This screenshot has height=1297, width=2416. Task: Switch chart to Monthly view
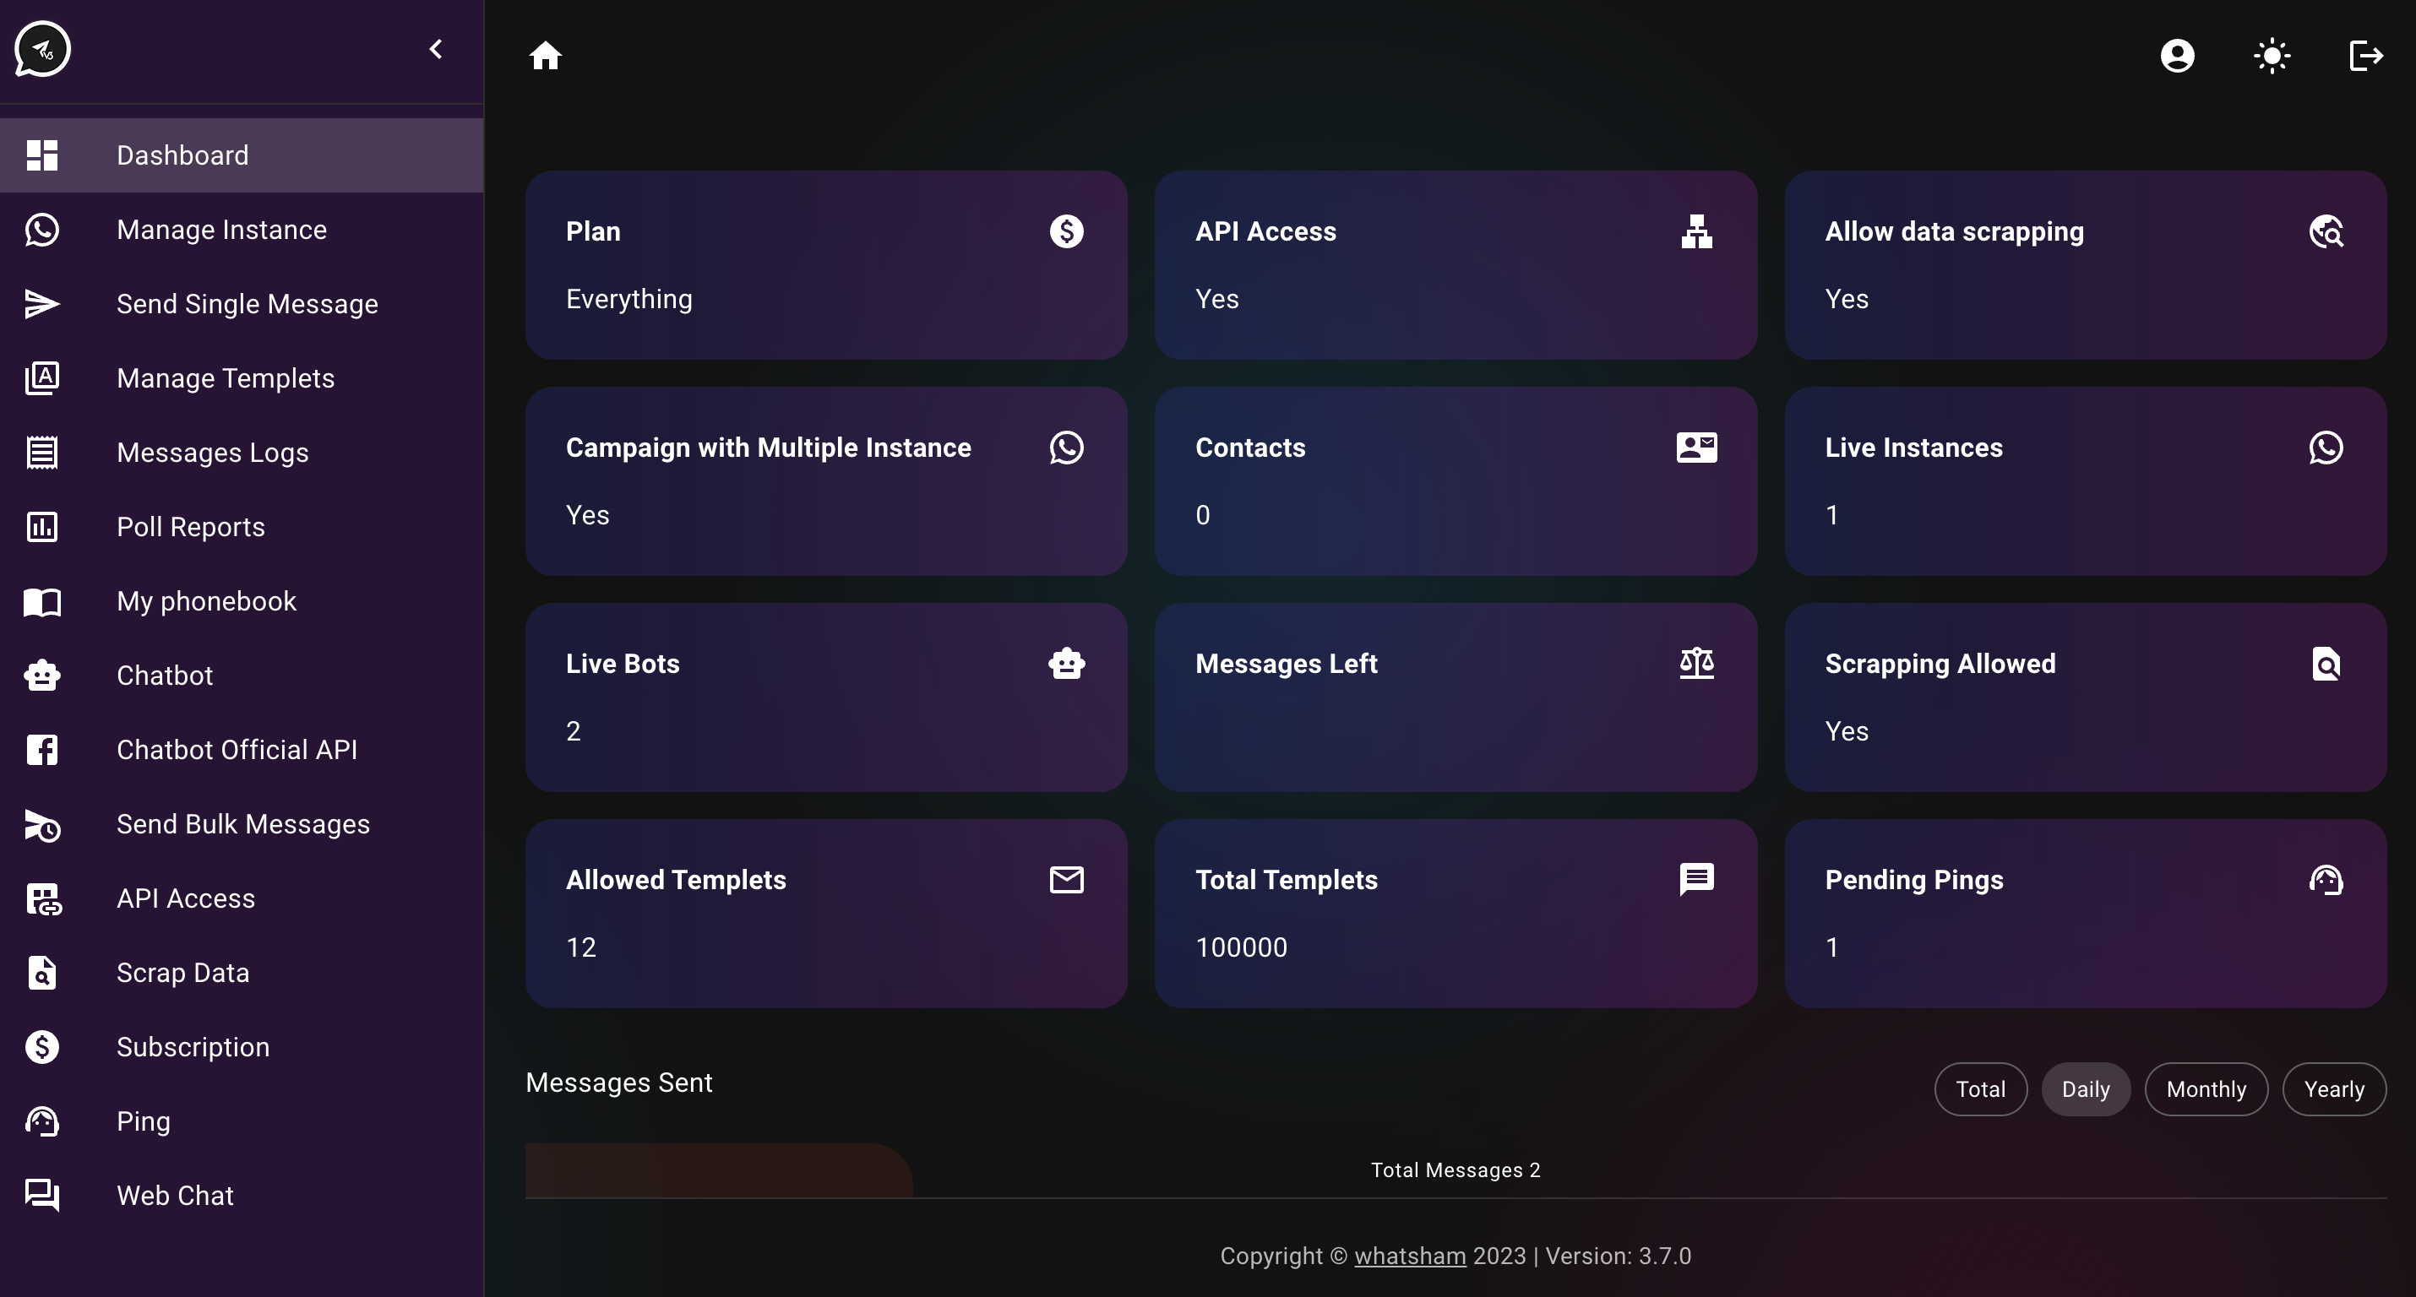2206,1088
